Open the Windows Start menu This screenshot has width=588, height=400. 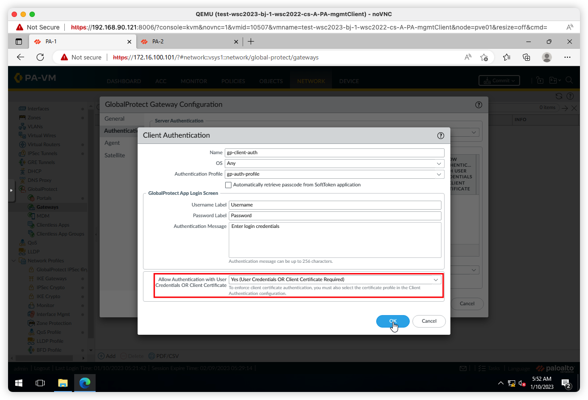pos(19,383)
